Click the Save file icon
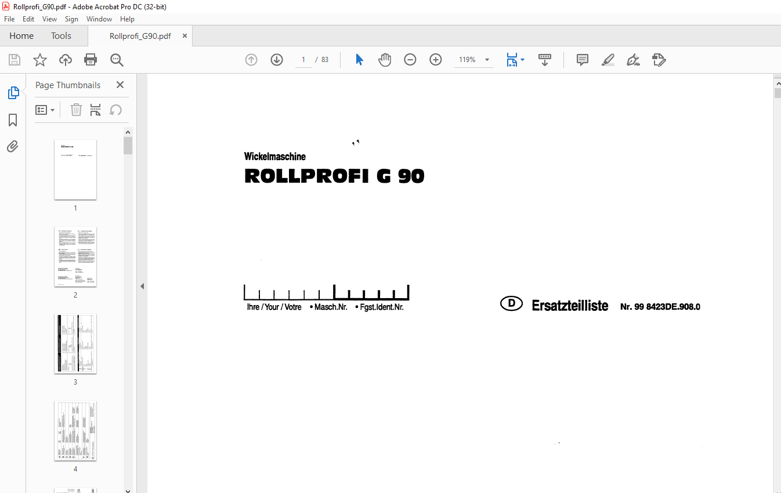 [x=15, y=60]
